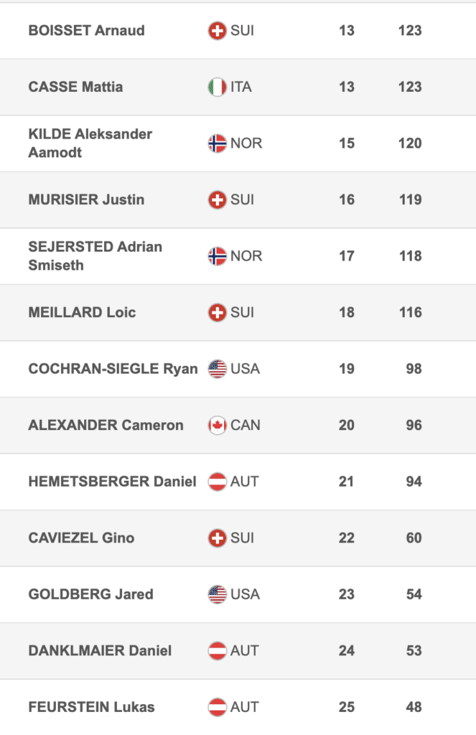Click the CAN country code label

pos(245,425)
